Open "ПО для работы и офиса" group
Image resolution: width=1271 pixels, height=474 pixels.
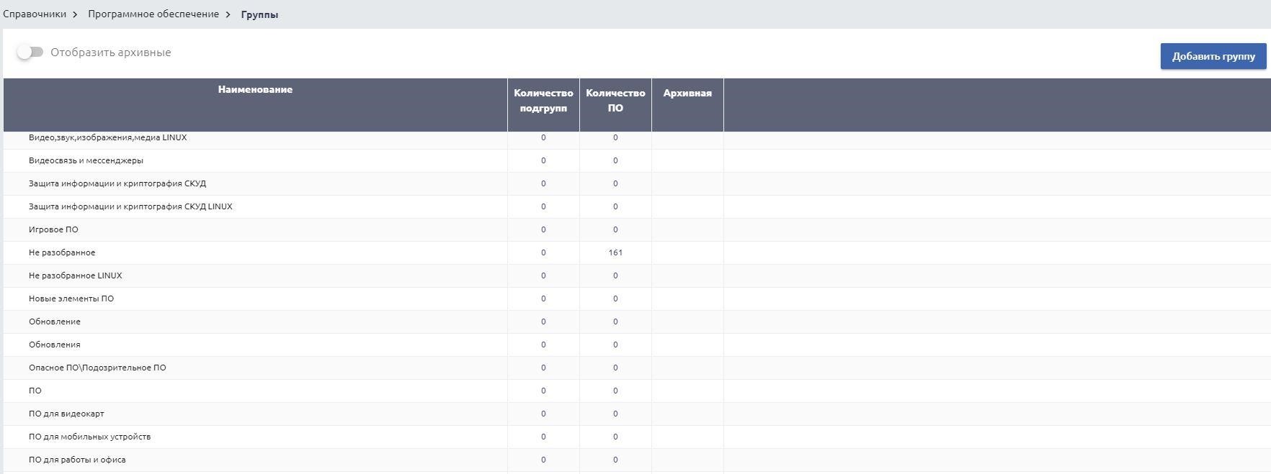click(x=77, y=460)
